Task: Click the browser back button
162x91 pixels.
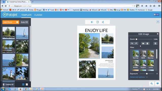Action: 2,6
